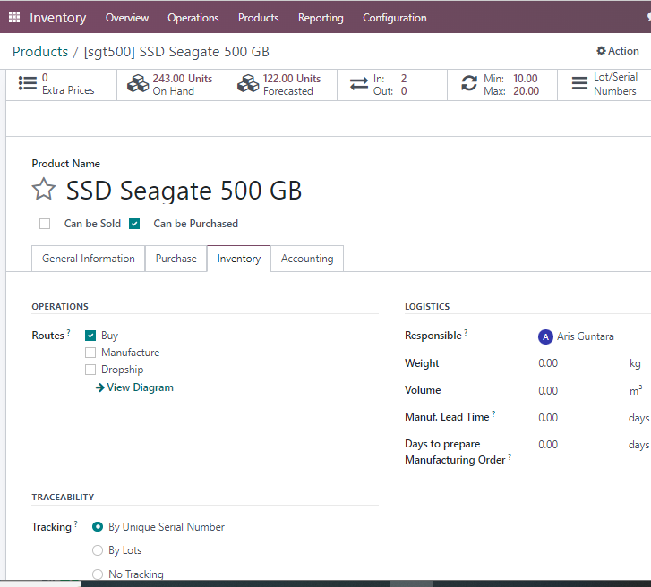Click the Extra Prices list icon
651x587 pixels.
28,83
